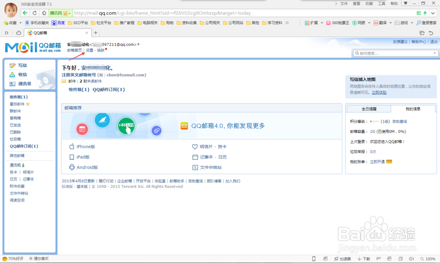Click the file transfer icon beside 文件中转站
Viewport: 440px width, 263px height.
(x=195, y=168)
